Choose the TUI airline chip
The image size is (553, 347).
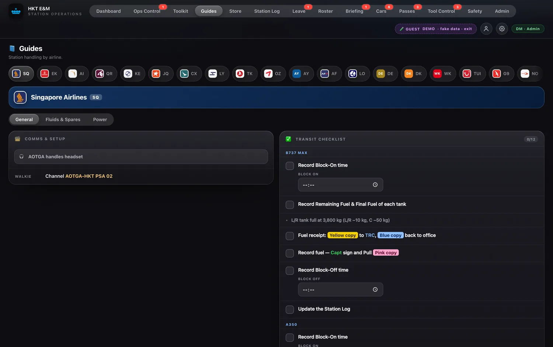pyautogui.click(x=472, y=74)
